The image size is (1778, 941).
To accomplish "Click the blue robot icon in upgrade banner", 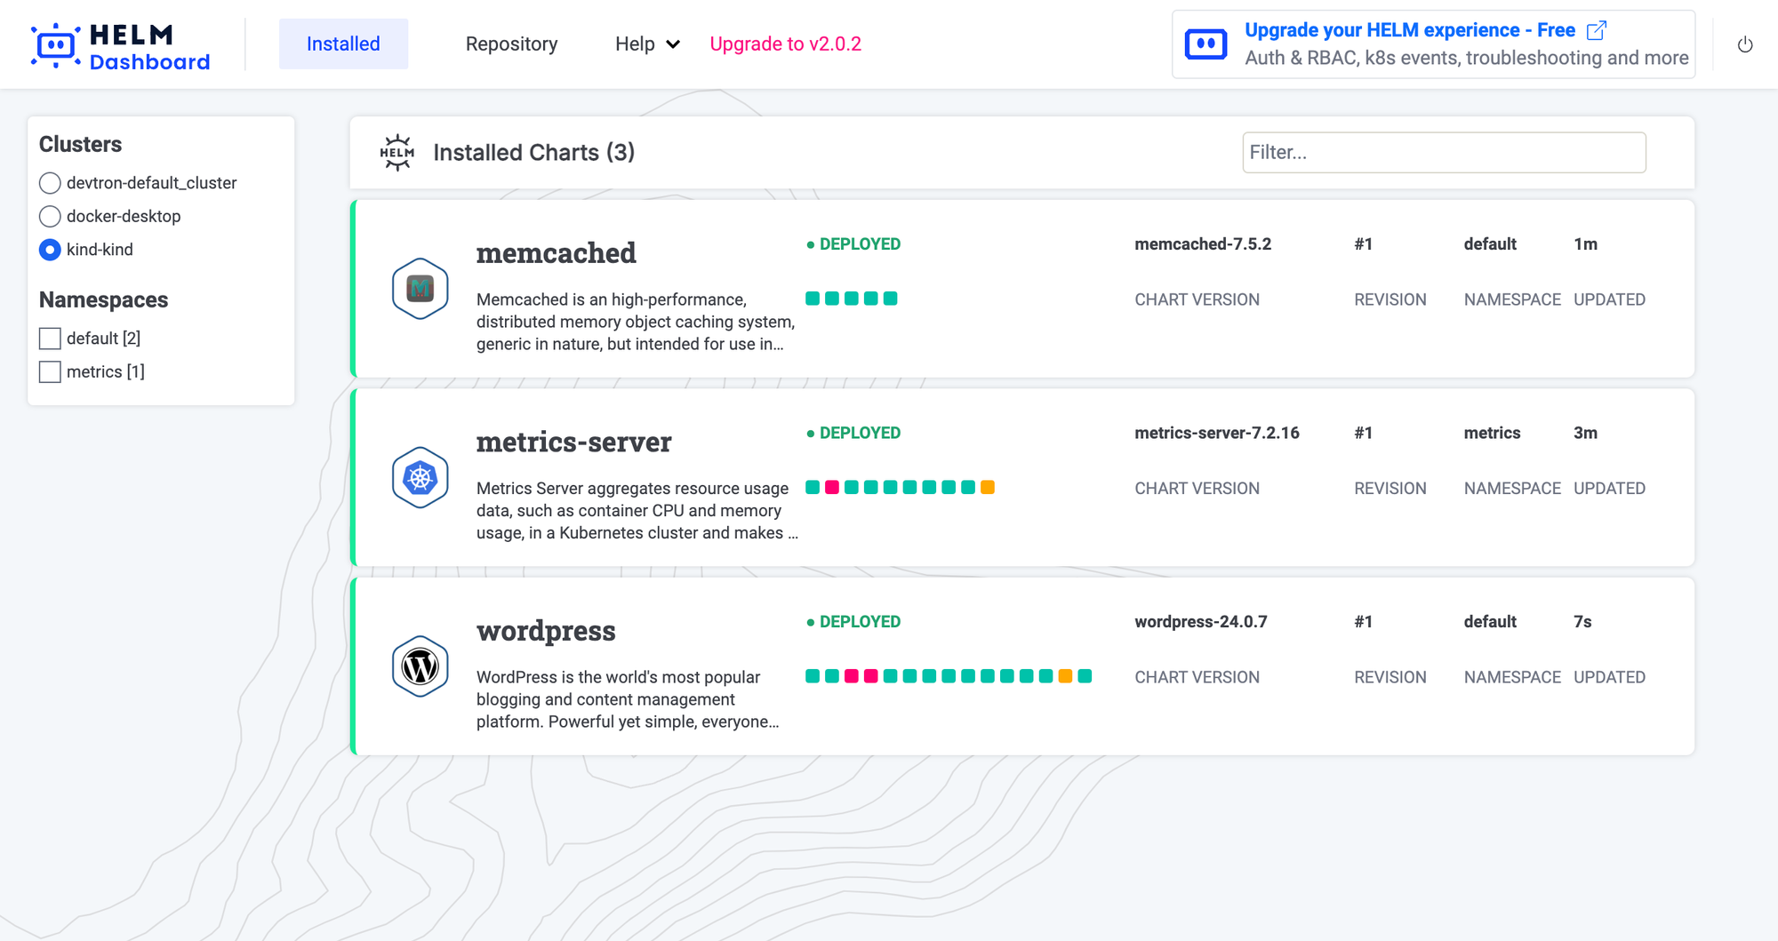I will (x=1206, y=44).
